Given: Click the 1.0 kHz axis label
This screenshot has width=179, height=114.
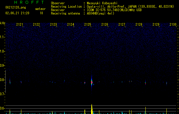Looking at the screenshot, I should tap(3, 51).
